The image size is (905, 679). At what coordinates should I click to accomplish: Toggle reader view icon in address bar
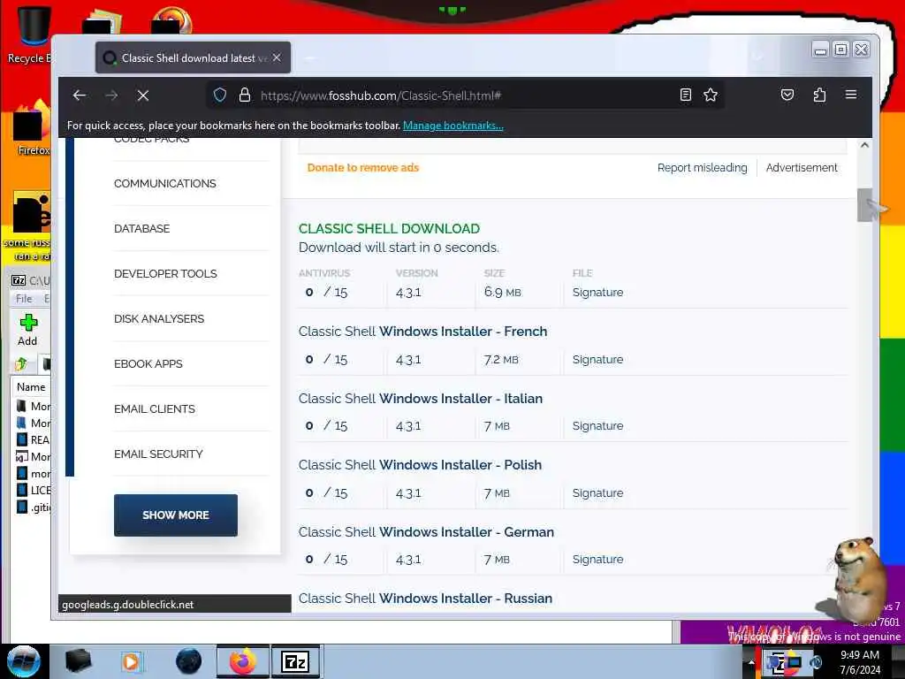pos(685,95)
